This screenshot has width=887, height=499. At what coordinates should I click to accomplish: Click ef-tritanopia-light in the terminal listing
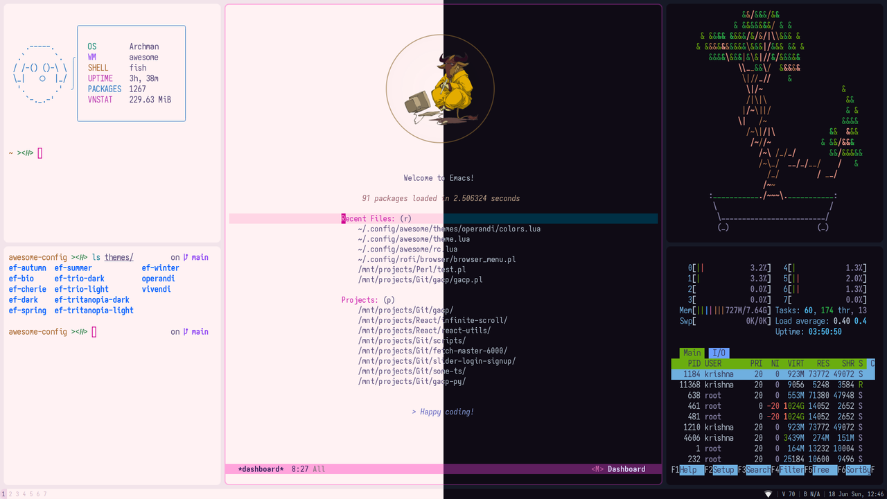coord(94,310)
